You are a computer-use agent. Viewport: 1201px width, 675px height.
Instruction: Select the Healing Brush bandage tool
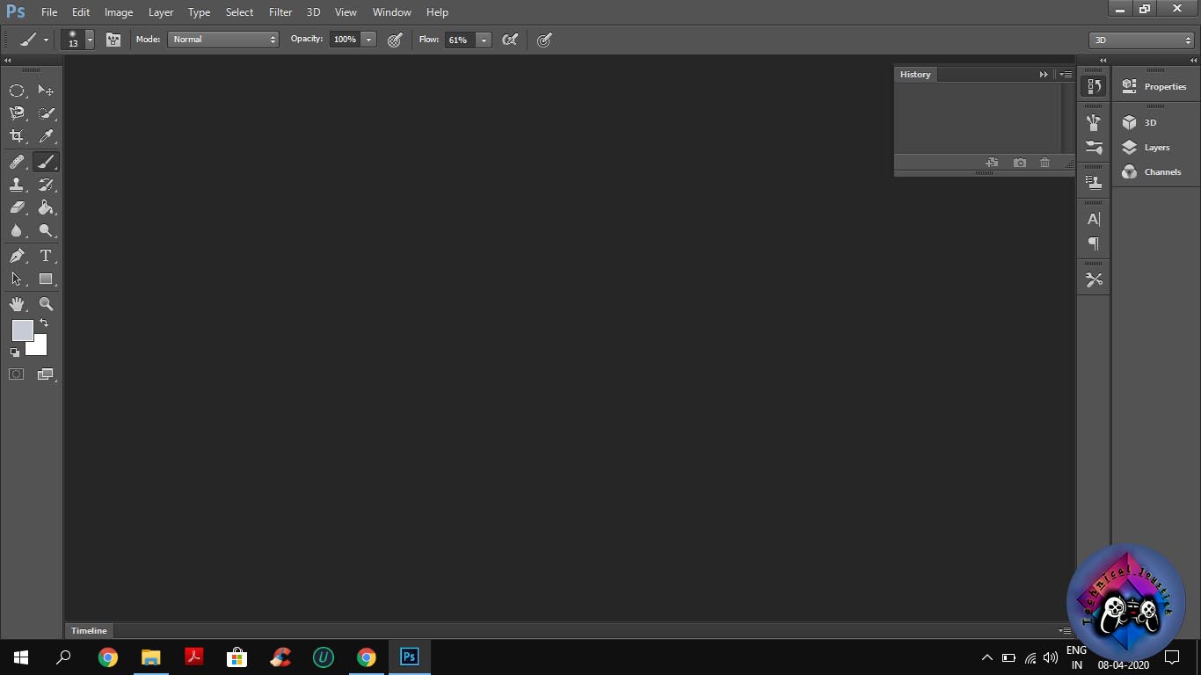[17, 162]
